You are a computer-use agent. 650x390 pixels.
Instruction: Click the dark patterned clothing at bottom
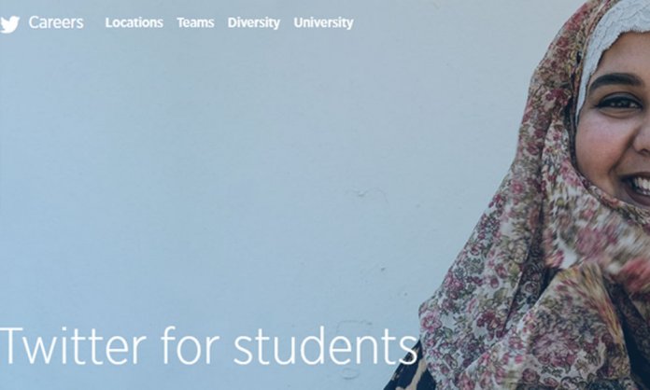pyautogui.click(x=408, y=372)
